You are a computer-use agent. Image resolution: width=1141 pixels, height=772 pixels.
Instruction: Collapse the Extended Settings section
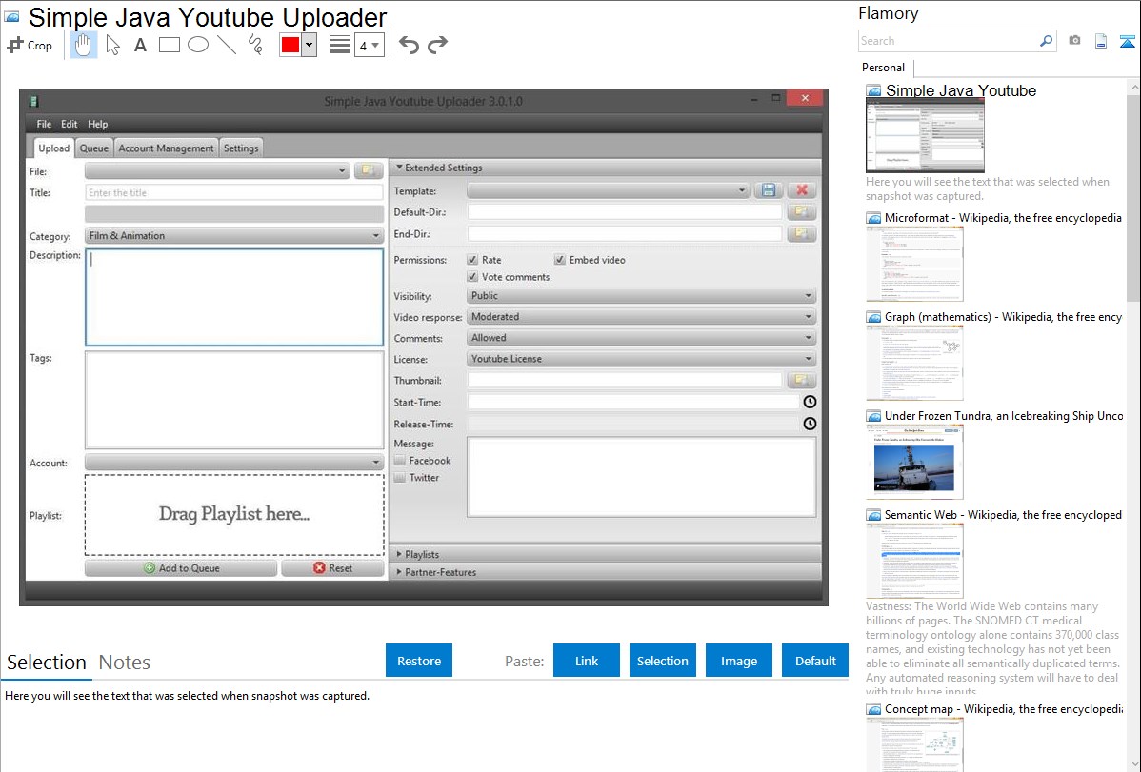pyautogui.click(x=605, y=168)
